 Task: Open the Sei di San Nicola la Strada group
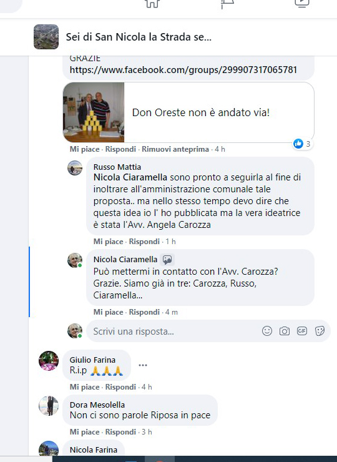[139, 37]
